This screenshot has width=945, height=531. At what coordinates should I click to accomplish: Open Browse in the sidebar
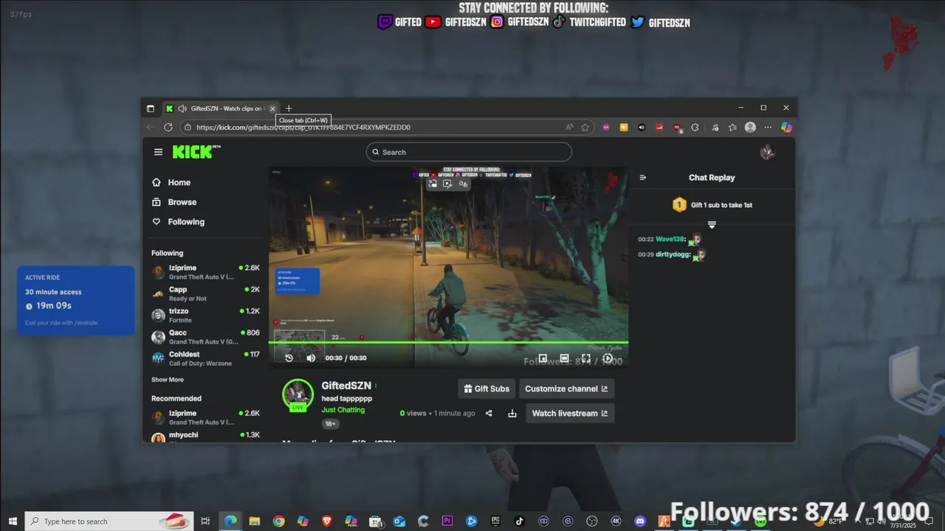pyautogui.click(x=174, y=202)
